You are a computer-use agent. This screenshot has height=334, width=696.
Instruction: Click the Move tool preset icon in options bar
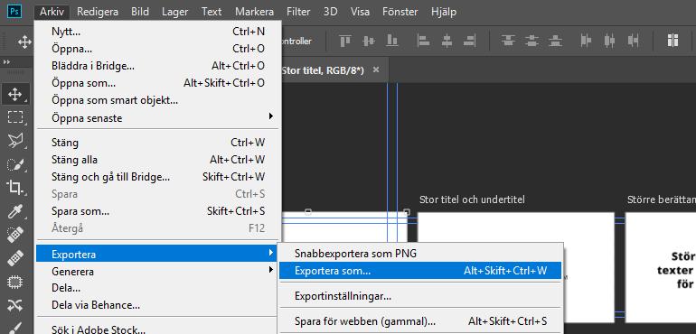[24, 42]
